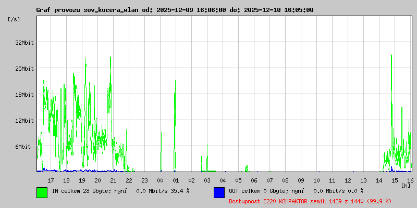
Task: Click the 18Mbit y-axis label
Action: 24,95
